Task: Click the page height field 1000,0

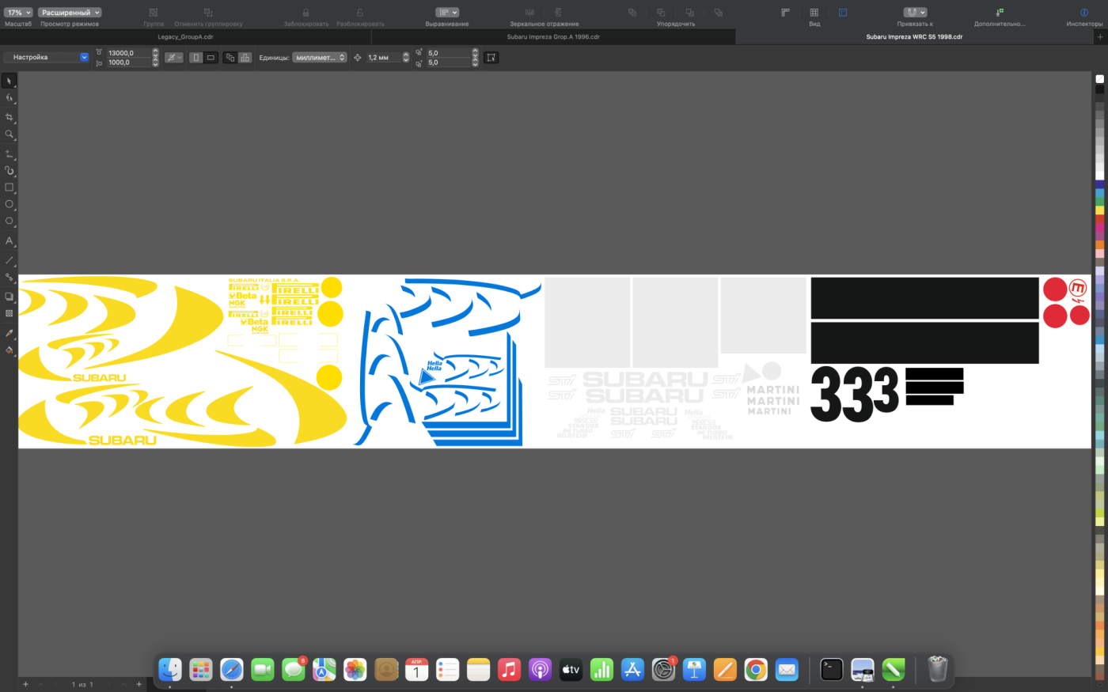Action: click(x=128, y=62)
